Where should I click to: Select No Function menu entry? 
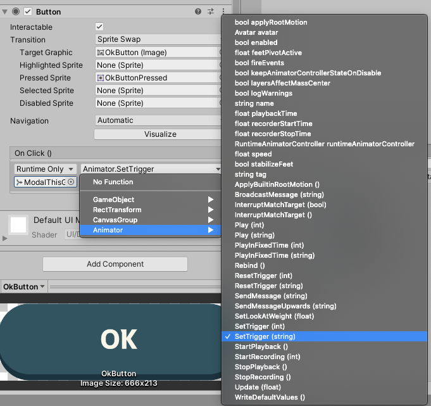coord(151,182)
